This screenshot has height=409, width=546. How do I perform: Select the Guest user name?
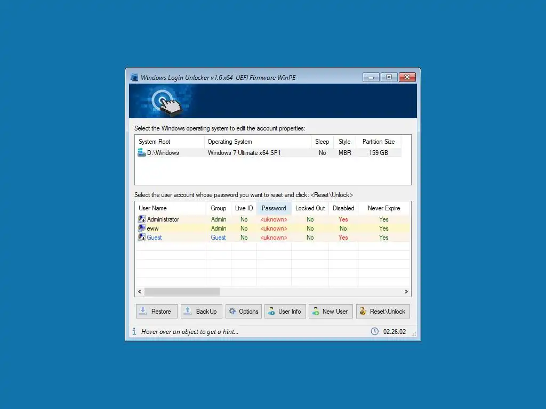click(x=154, y=237)
